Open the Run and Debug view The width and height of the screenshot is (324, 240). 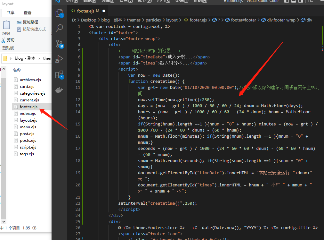[x=59, y=59]
